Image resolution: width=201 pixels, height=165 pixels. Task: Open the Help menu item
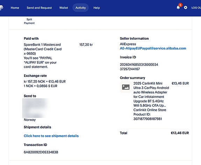pos(96,8)
